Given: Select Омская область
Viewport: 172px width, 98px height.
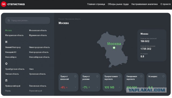Looking at the screenshot, I should tap(12, 74).
